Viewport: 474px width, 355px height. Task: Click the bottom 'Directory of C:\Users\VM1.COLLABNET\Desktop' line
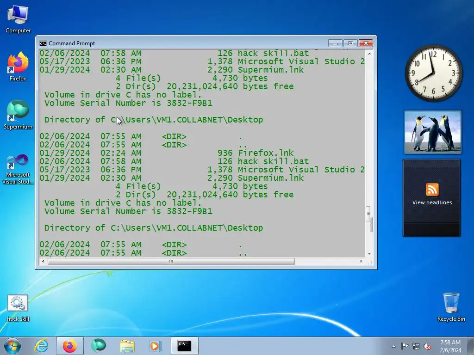154,228
